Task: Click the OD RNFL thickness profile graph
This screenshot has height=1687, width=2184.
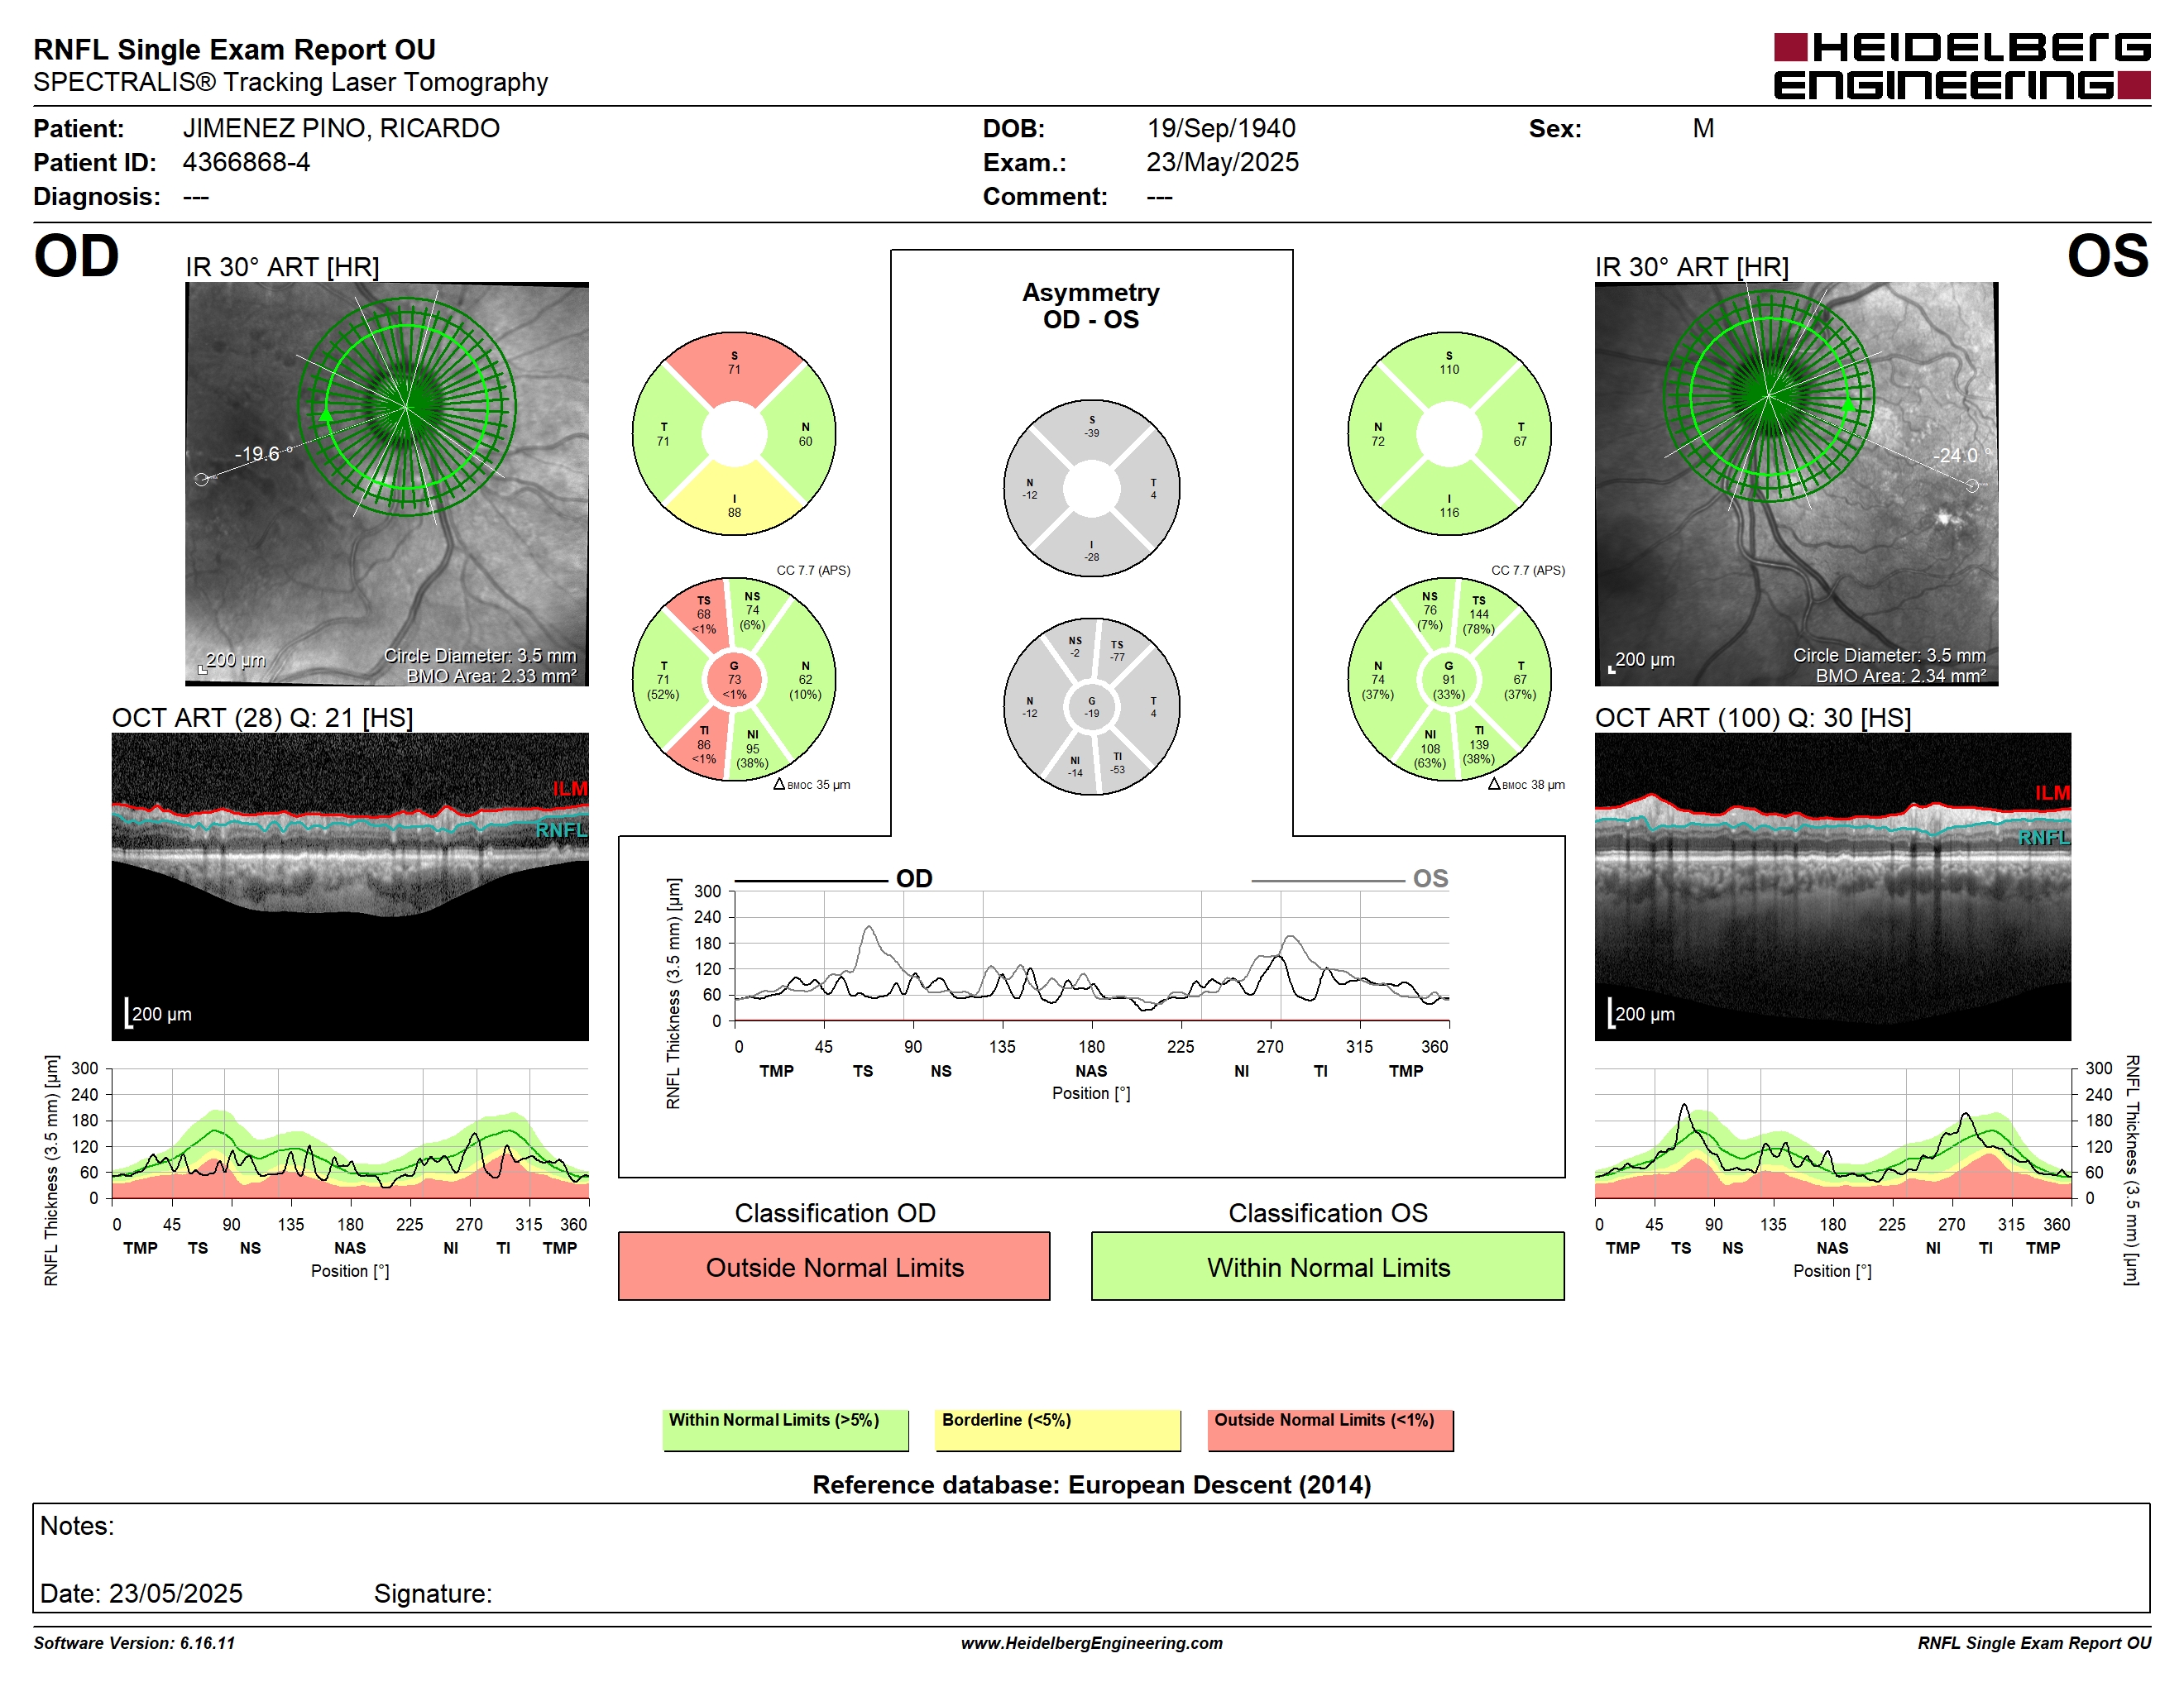Action: tap(350, 1133)
